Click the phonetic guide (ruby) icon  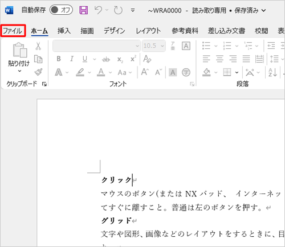coord(173,46)
